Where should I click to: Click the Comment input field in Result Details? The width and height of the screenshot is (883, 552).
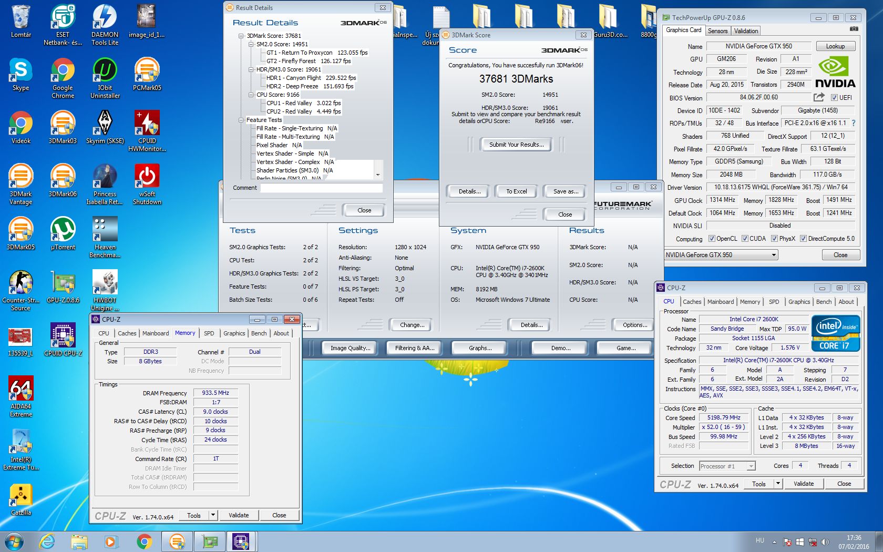tap(322, 188)
